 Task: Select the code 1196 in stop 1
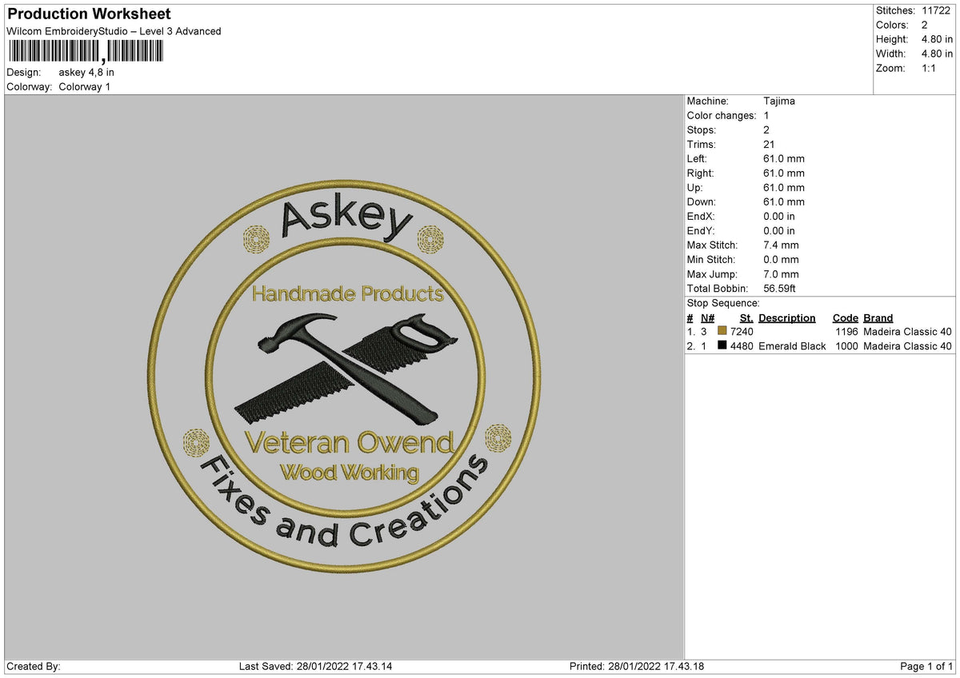coord(846,332)
